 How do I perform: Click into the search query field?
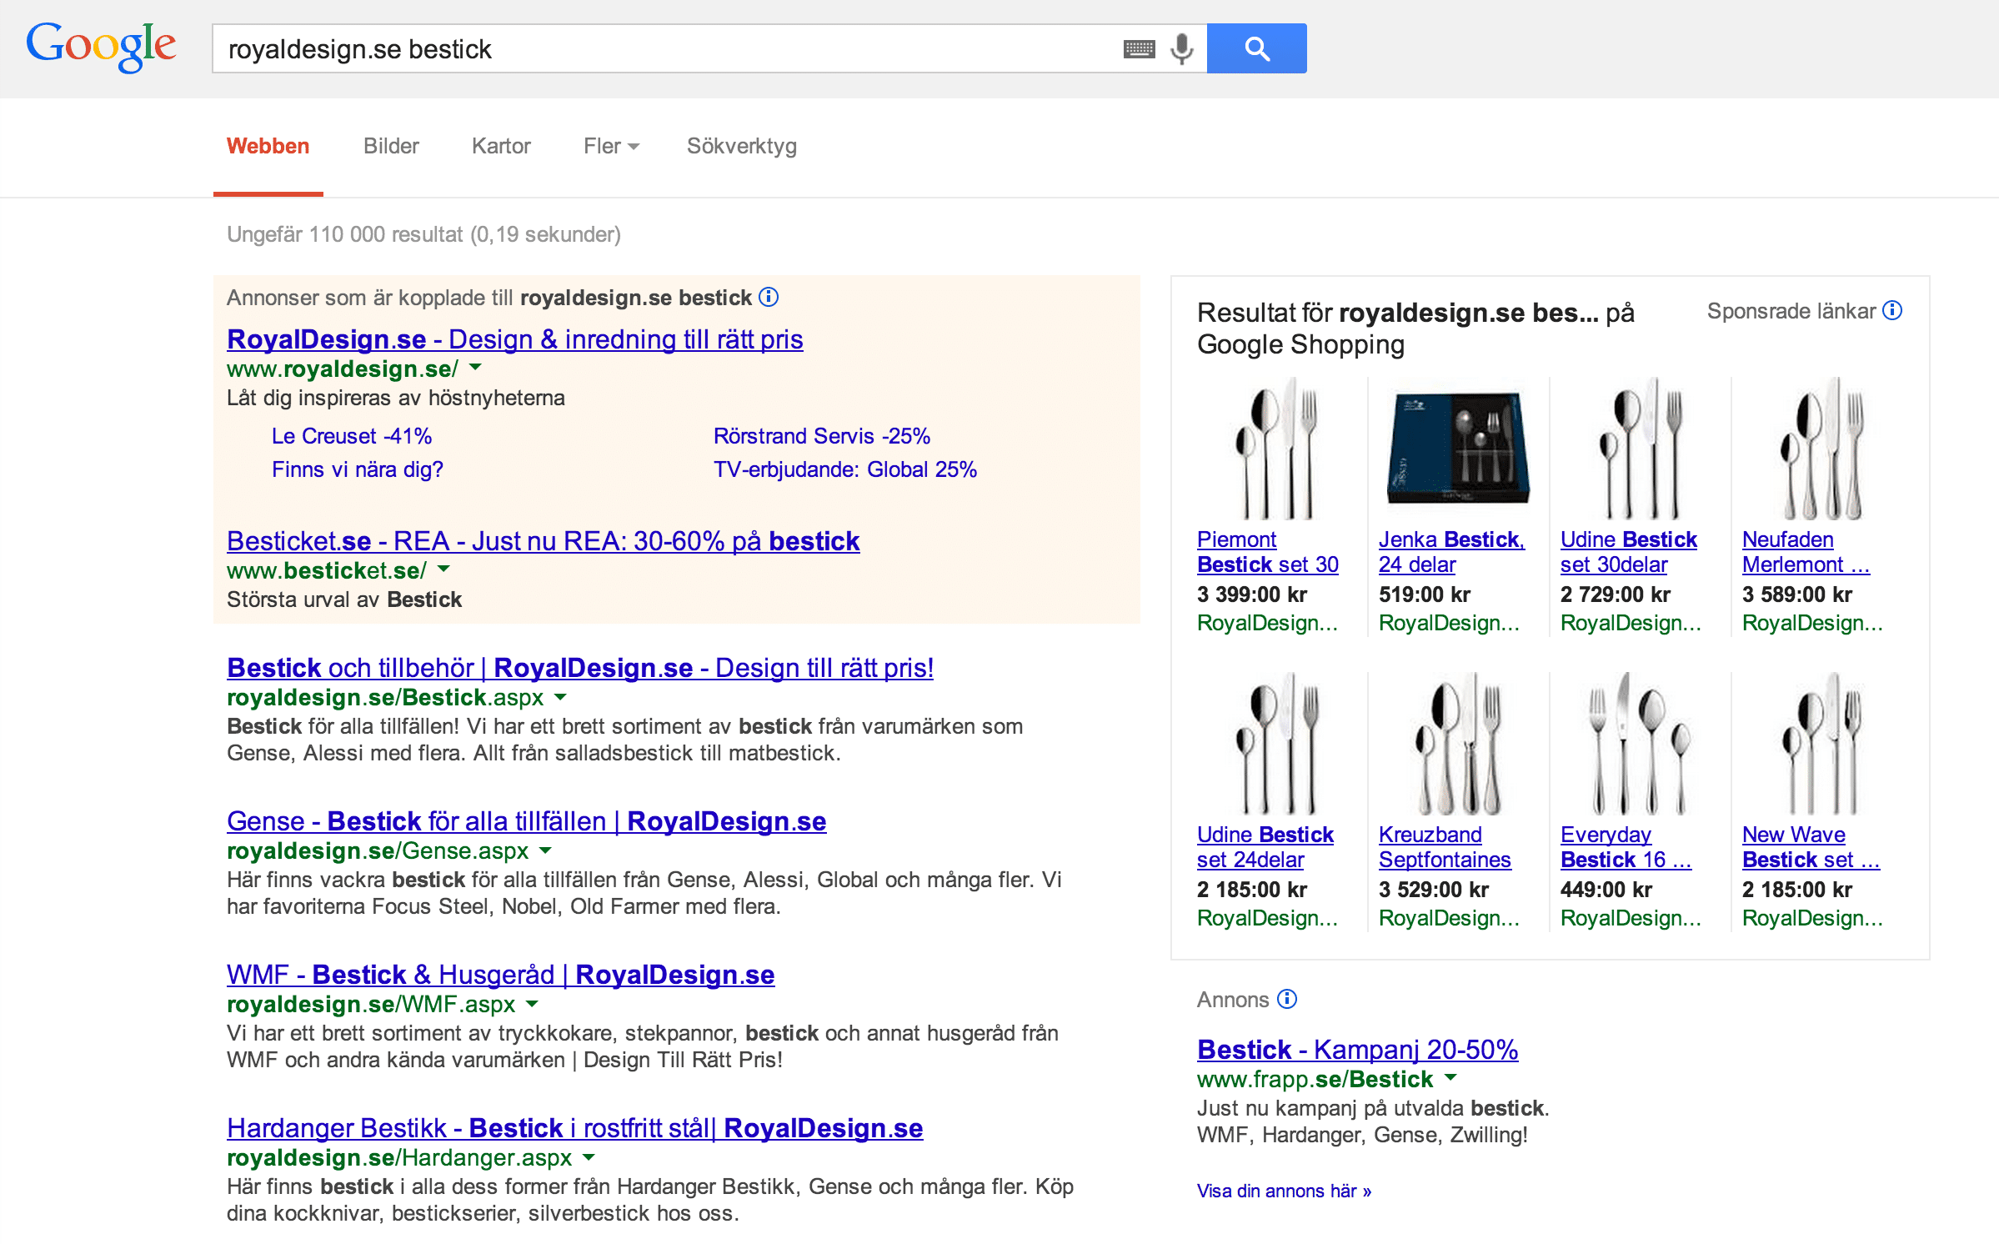tap(667, 49)
